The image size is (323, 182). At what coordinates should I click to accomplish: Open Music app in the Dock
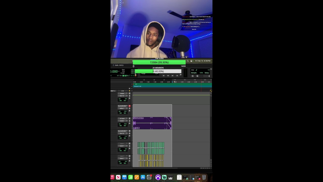tap(113, 177)
